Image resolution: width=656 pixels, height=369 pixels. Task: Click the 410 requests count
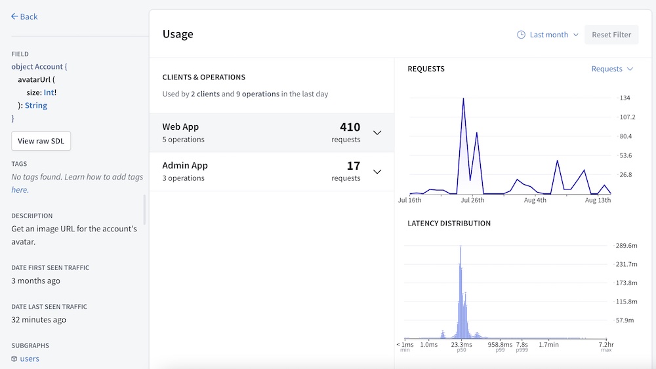point(350,127)
